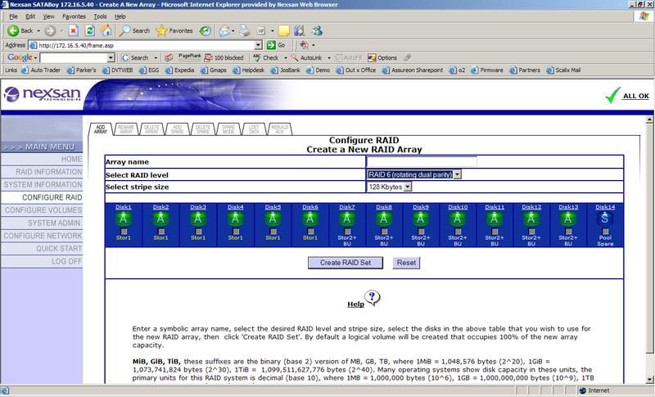Click the Print toolbar icon
655x397 pixels.
click(x=244, y=30)
